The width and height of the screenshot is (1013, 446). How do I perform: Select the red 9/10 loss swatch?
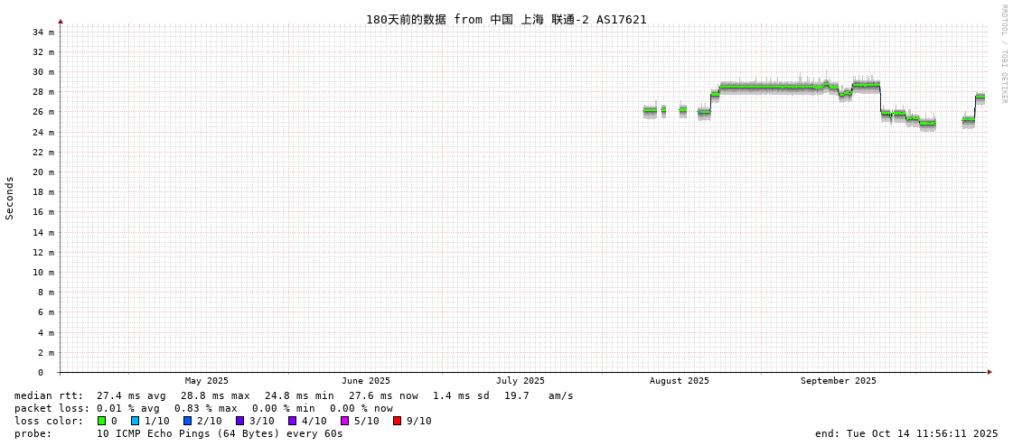pyautogui.click(x=398, y=421)
